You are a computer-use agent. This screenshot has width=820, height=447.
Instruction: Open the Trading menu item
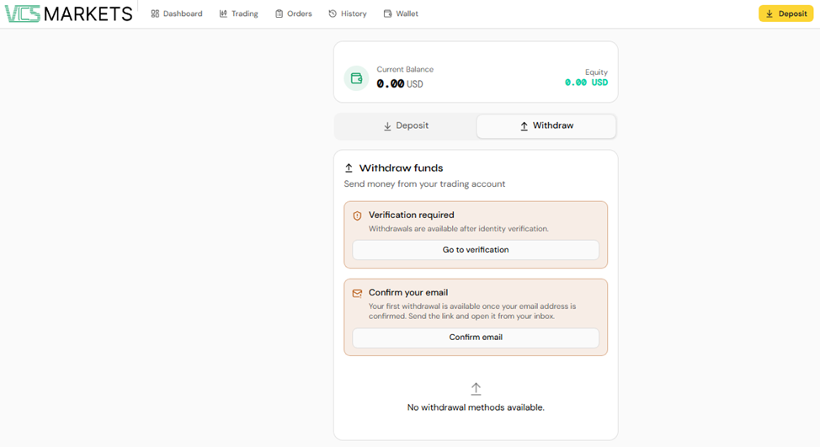[x=239, y=13]
